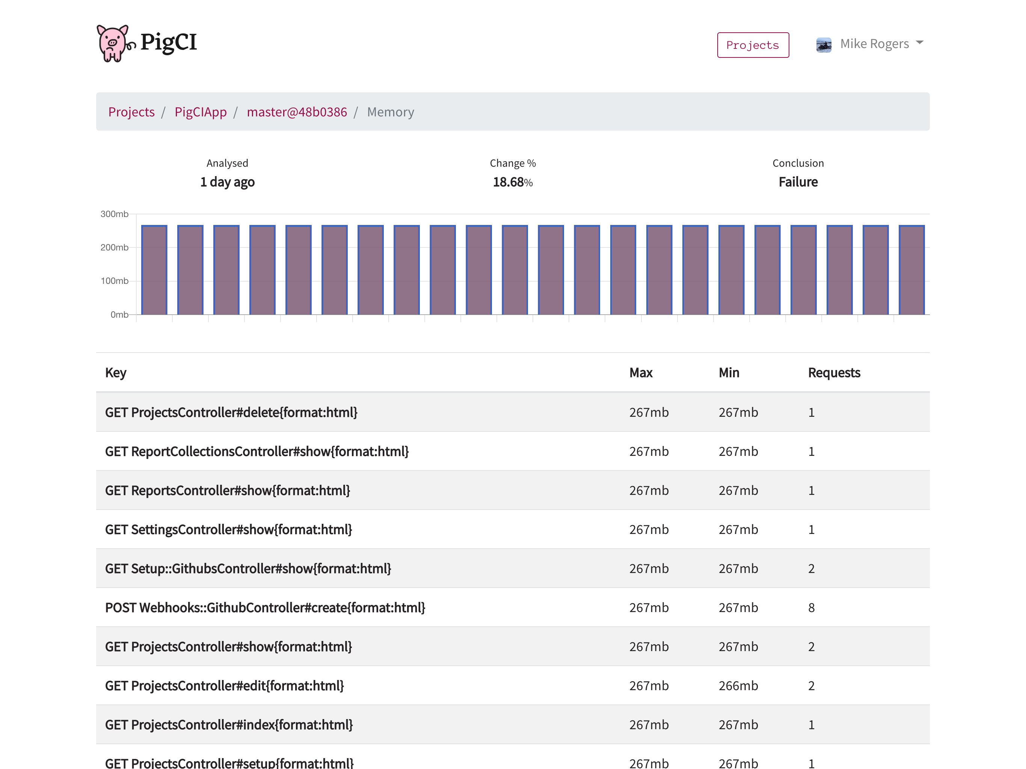This screenshot has height=769, width=1026.
Task: Click the Failure conclusion text
Action: click(797, 182)
